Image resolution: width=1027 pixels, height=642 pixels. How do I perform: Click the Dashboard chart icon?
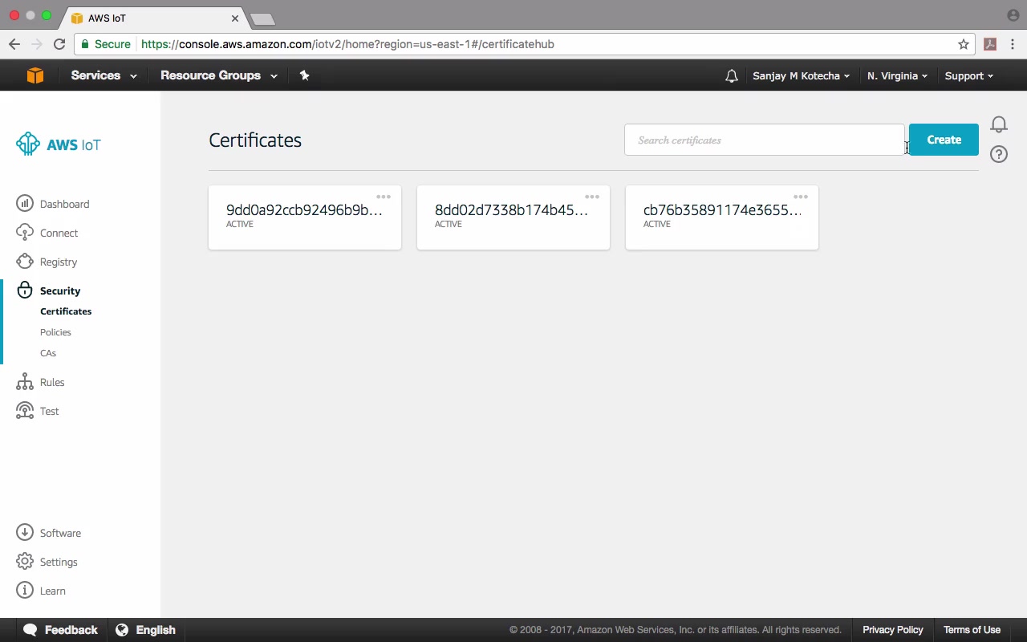(x=25, y=204)
